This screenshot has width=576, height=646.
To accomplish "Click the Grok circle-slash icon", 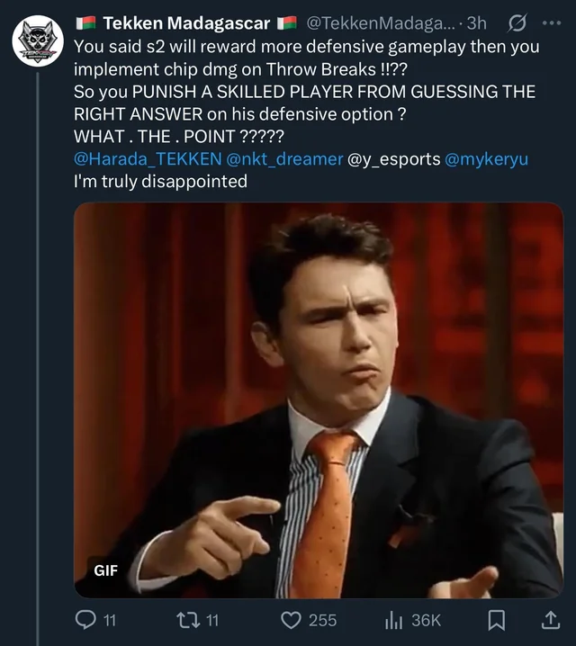I will click(517, 22).
